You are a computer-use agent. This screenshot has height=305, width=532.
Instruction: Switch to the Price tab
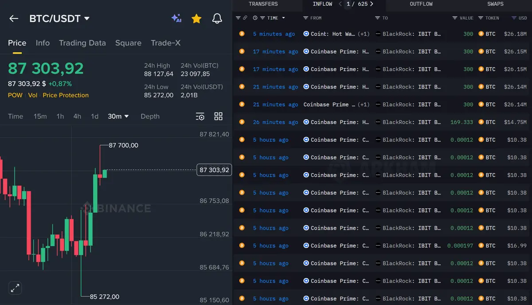(17, 43)
